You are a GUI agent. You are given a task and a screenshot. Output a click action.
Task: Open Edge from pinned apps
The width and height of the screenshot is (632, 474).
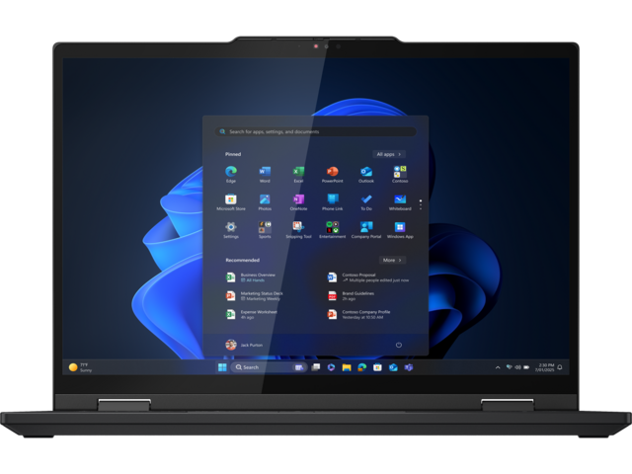click(x=231, y=172)
